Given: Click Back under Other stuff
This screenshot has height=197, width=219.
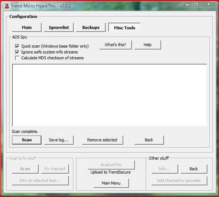Looking at the screenshot, I should 194,169.
